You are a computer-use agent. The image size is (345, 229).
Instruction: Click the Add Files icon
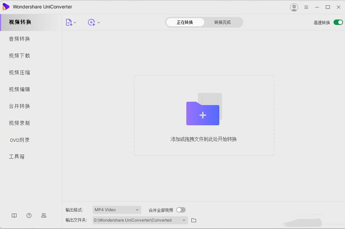tap(69, 22)
